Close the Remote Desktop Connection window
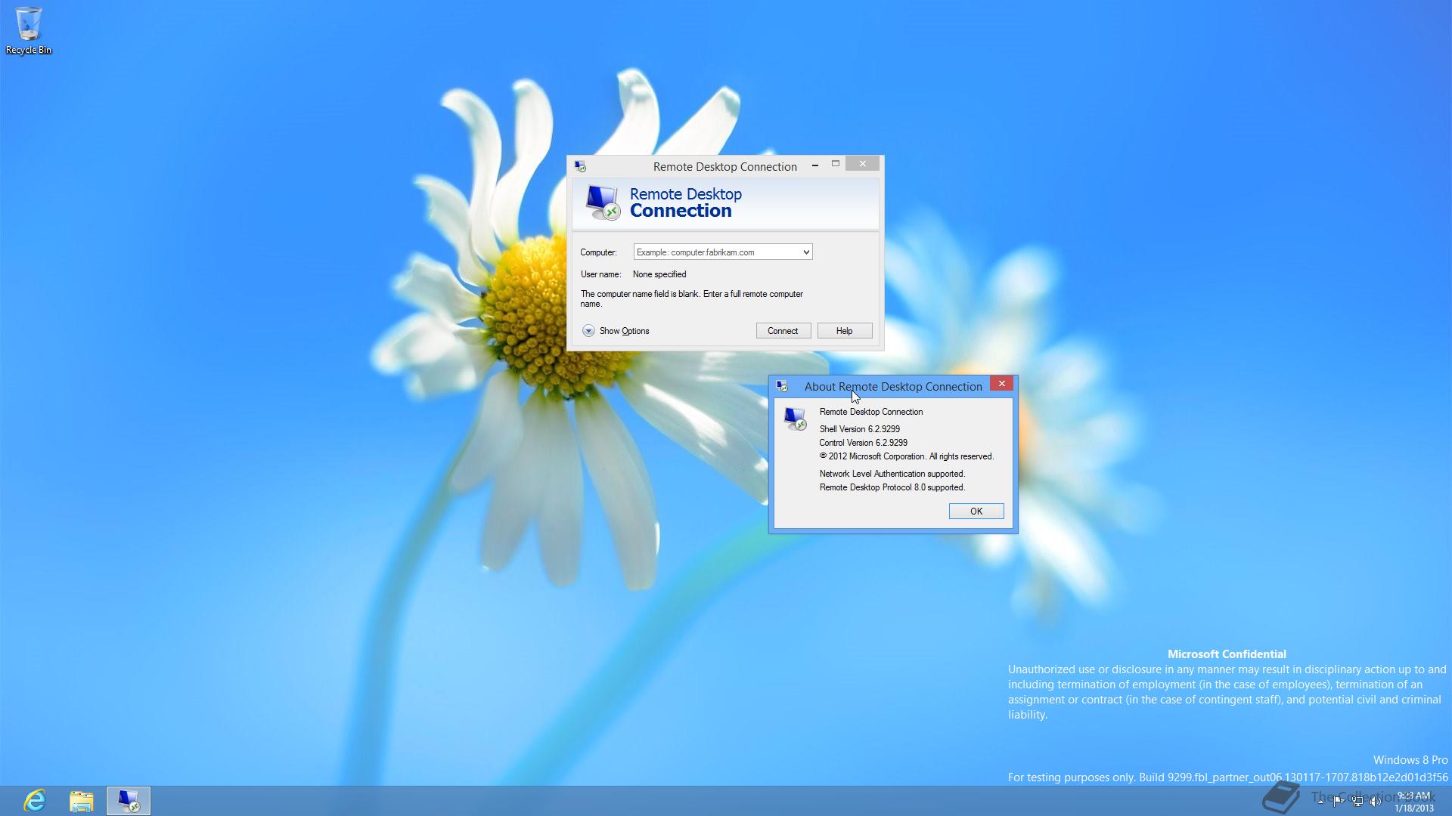Viewport: 1452px width, 816px height. (862, 164)
